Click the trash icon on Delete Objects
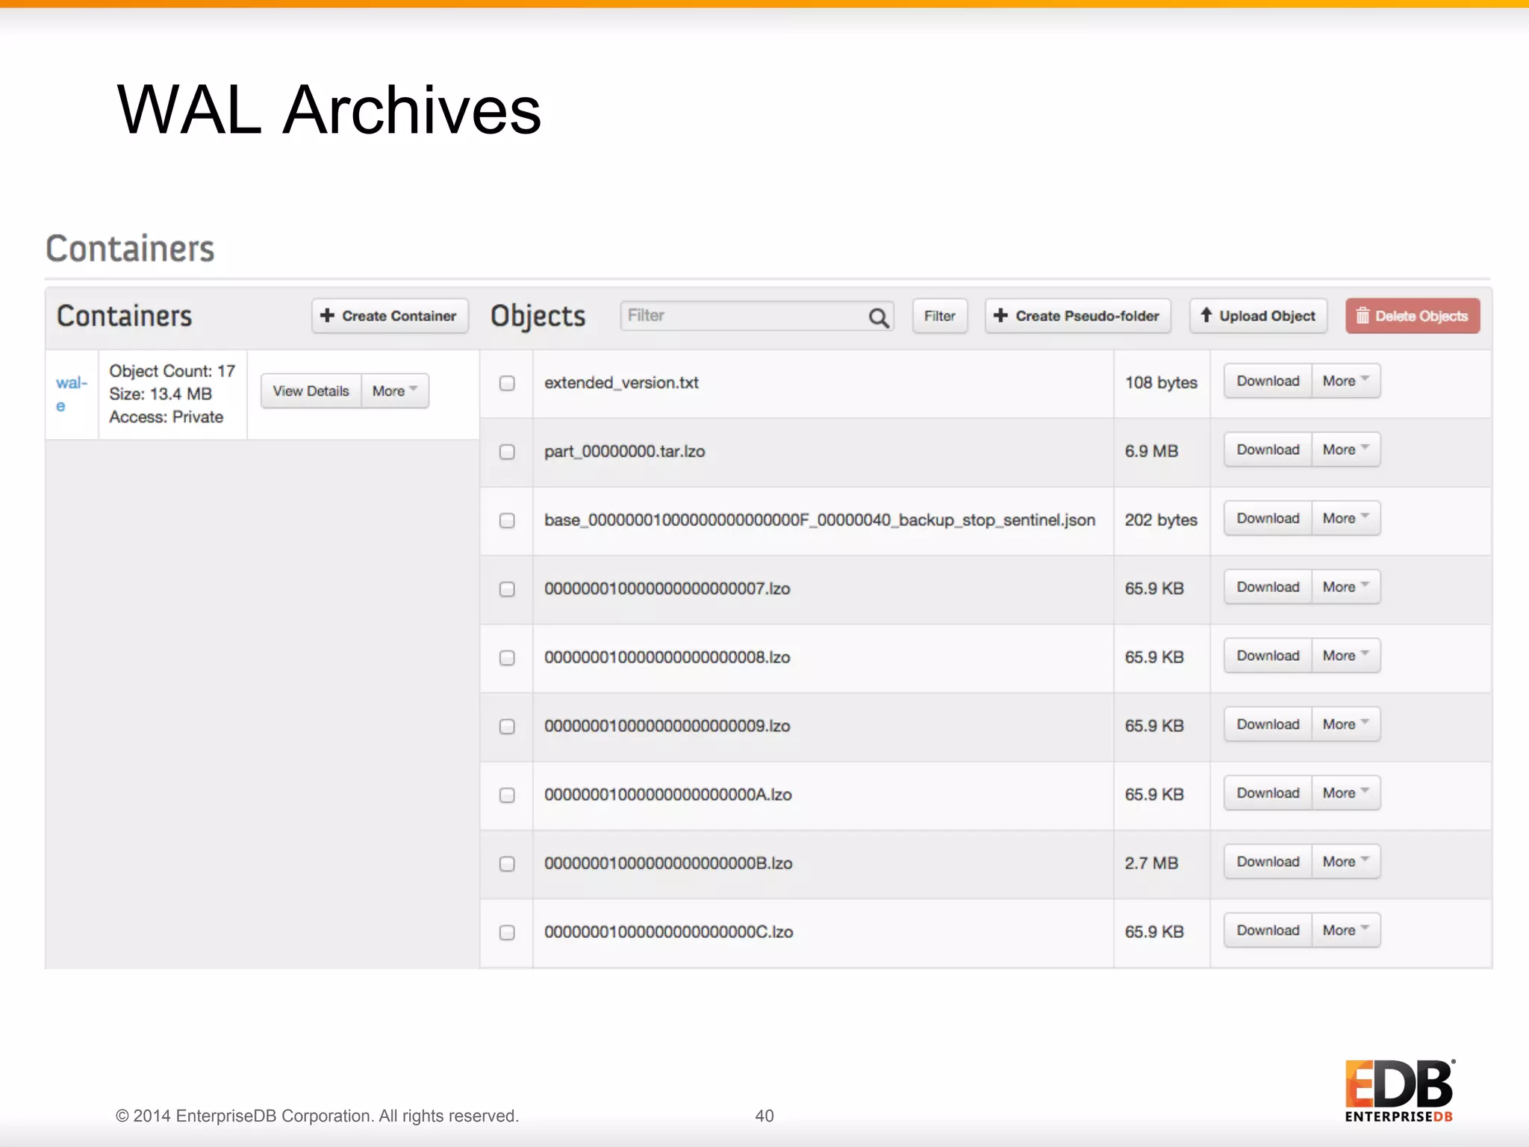The height and width of the screenshot is (1147, 1529). (x=1363, y=316)
